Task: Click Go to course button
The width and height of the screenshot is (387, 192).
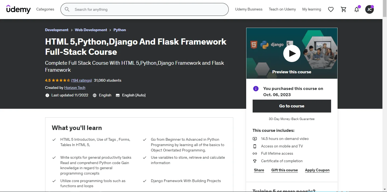Action: (292, 106)
